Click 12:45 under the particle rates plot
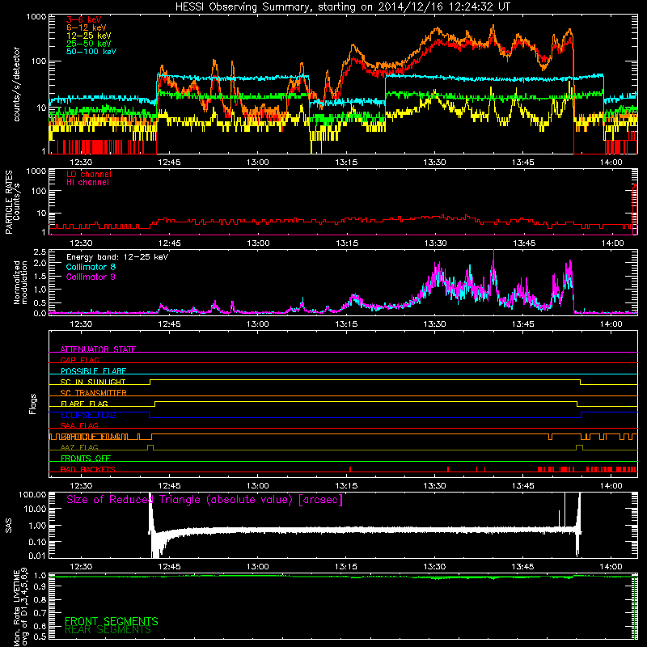Screen dimensions: 647x647 point(170,243)
